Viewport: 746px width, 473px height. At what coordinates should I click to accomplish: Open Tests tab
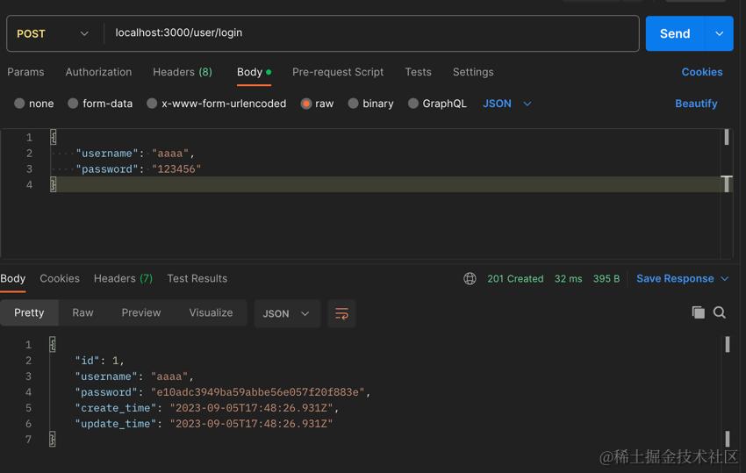tap(418, 72)
